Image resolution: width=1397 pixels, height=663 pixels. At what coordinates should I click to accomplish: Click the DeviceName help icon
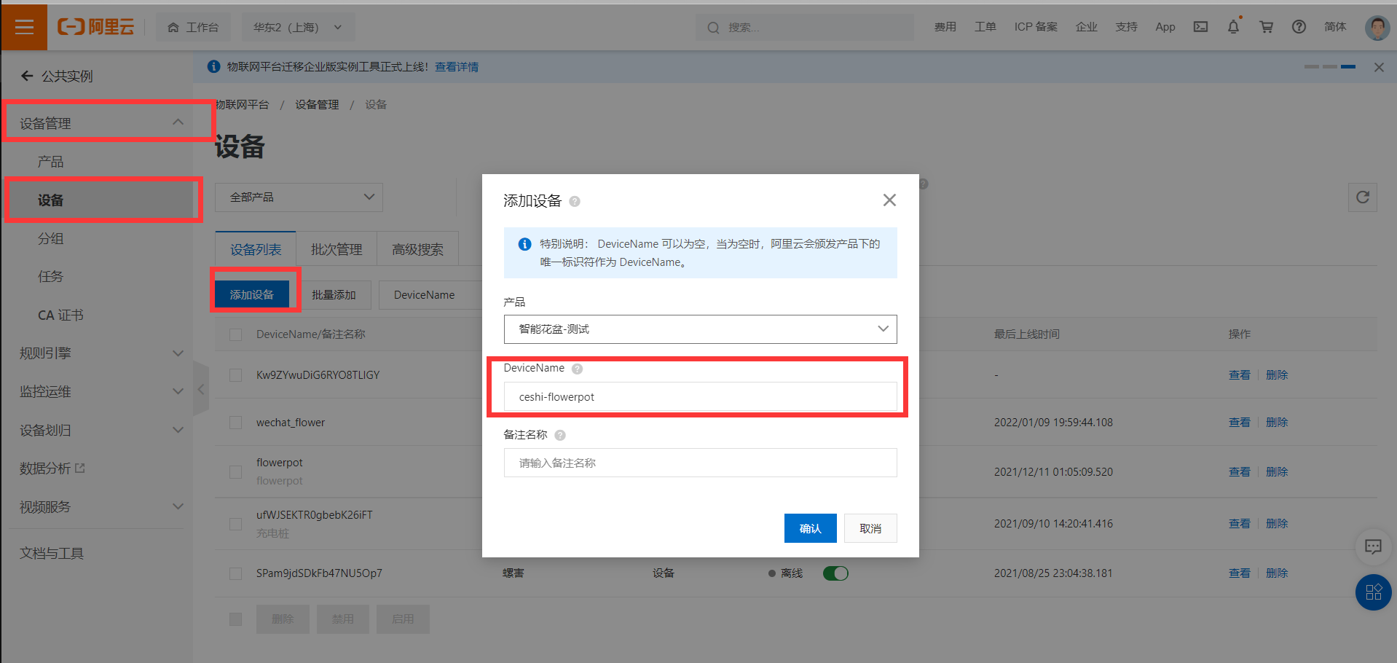point(577,369)
